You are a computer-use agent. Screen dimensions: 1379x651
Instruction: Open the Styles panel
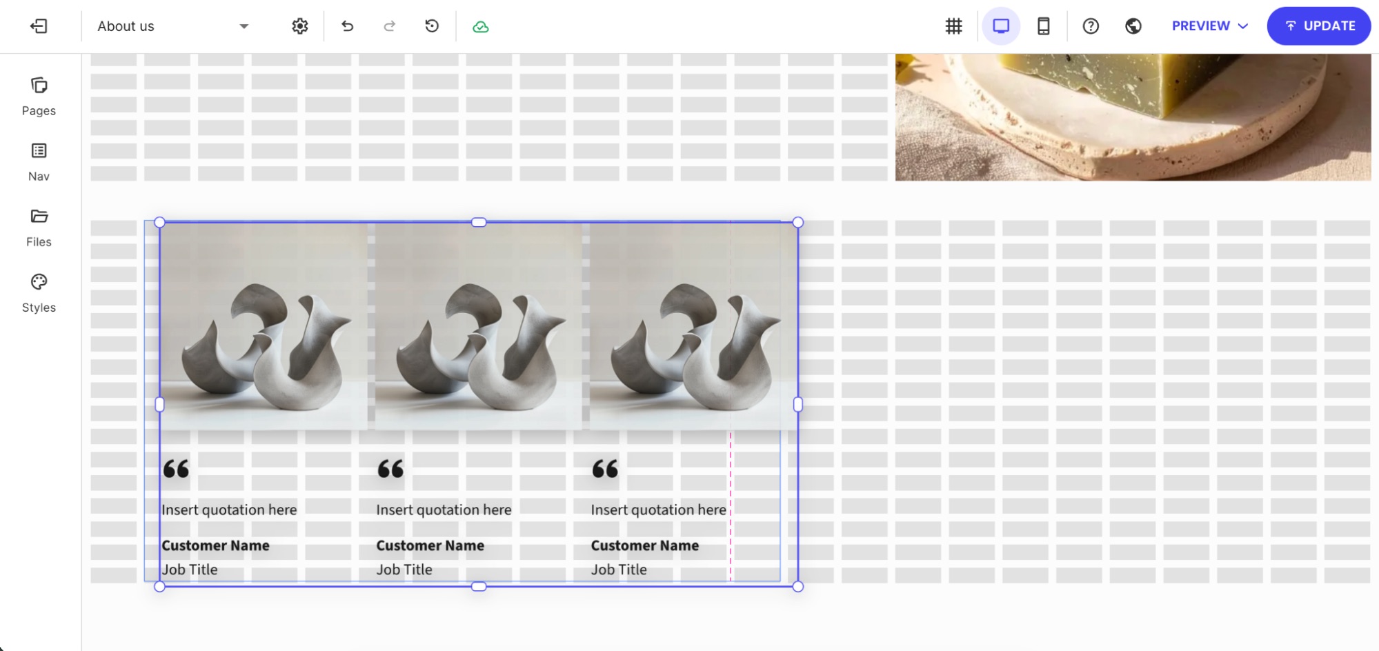39,293
